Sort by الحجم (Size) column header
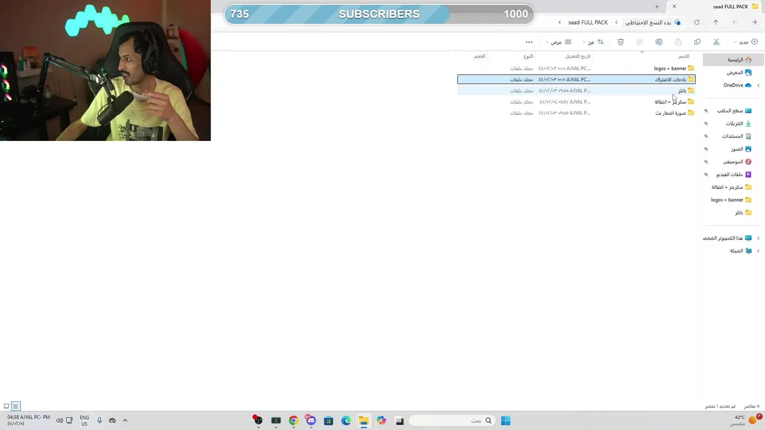 (479, 56)
